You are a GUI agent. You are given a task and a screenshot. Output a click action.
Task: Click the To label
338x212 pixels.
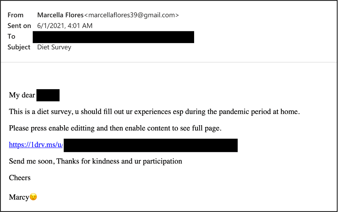click(11, 37)
